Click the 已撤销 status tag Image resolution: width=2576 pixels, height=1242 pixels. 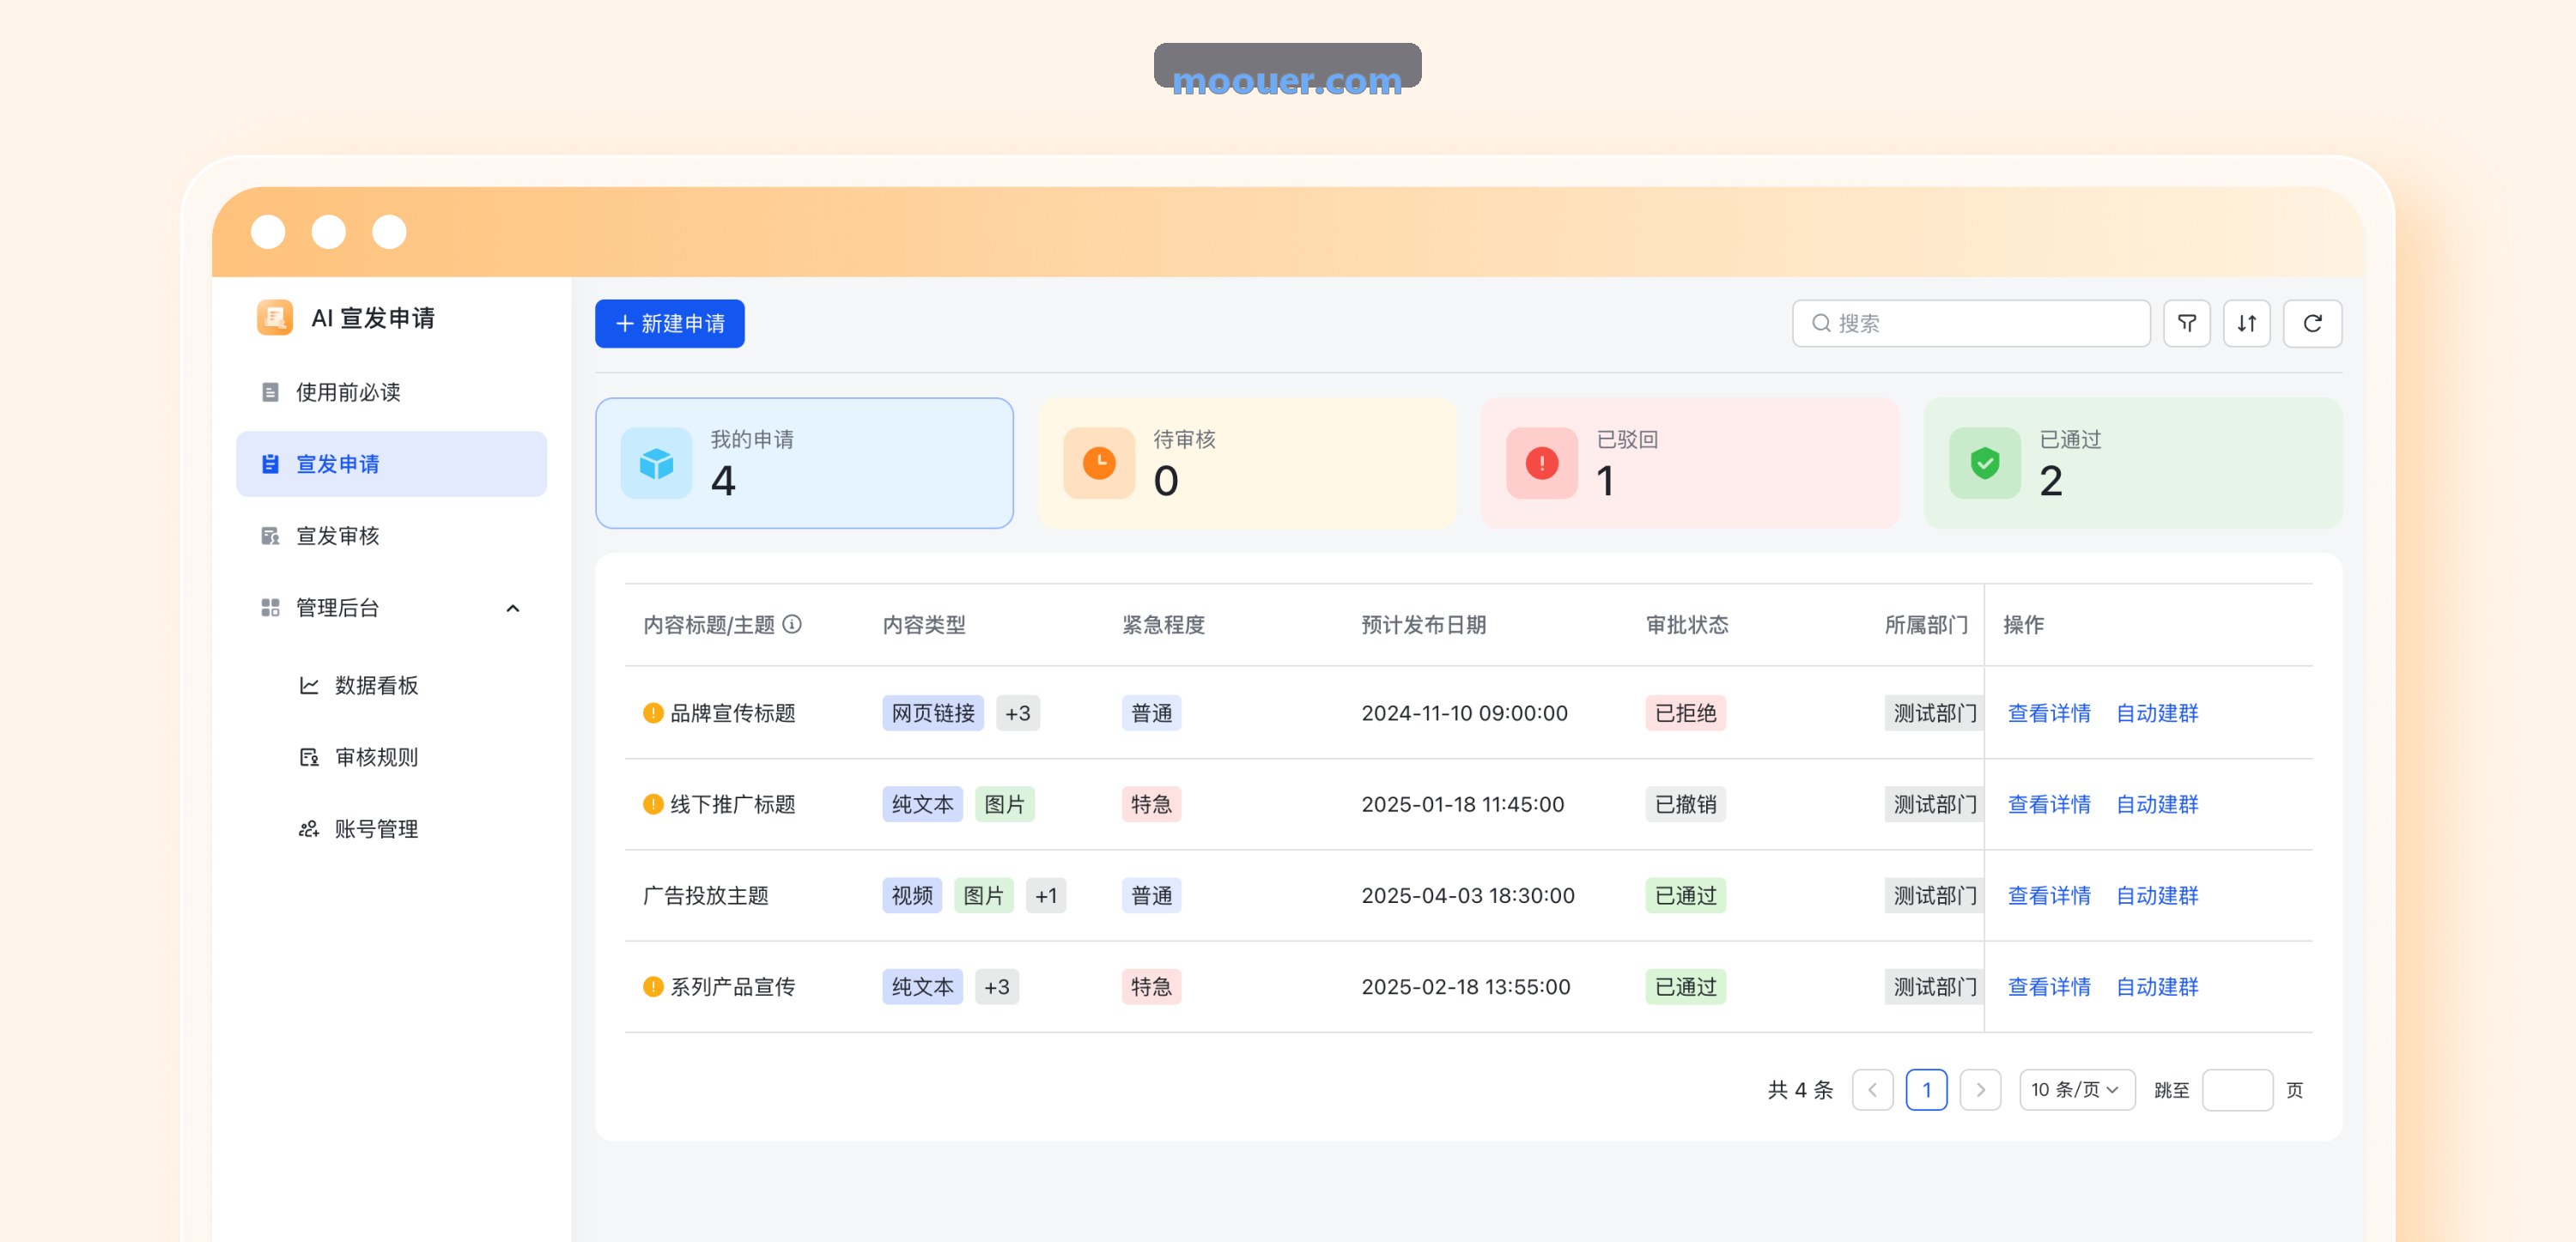pos(1685,804)
